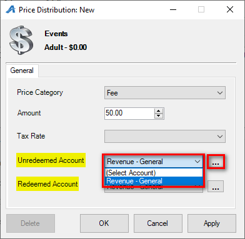
Task: Open the Price Category dropdown
Action: (165, 93)
